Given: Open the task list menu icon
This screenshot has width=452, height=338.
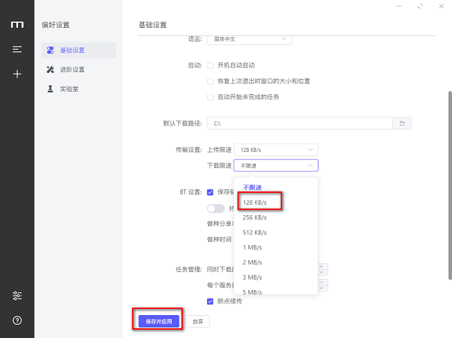Looking at the screenshot, I should tap(17, 49).
